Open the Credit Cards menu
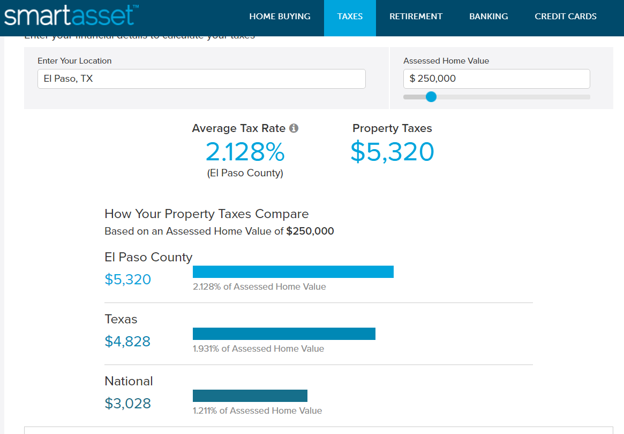Image resolution: width=624 pixels, height=434 pixels. 565,17
